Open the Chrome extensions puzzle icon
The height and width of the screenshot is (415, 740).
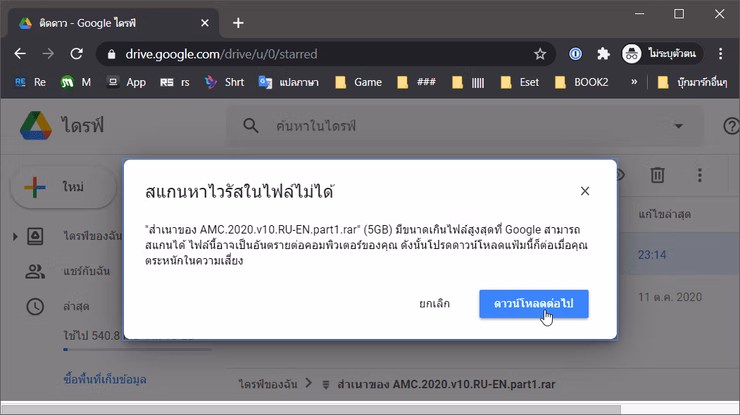coord(603,53)
